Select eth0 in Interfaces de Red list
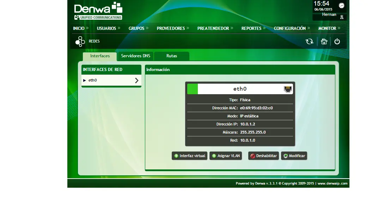Viewport: 378px width, 200px height. (111, 80)
